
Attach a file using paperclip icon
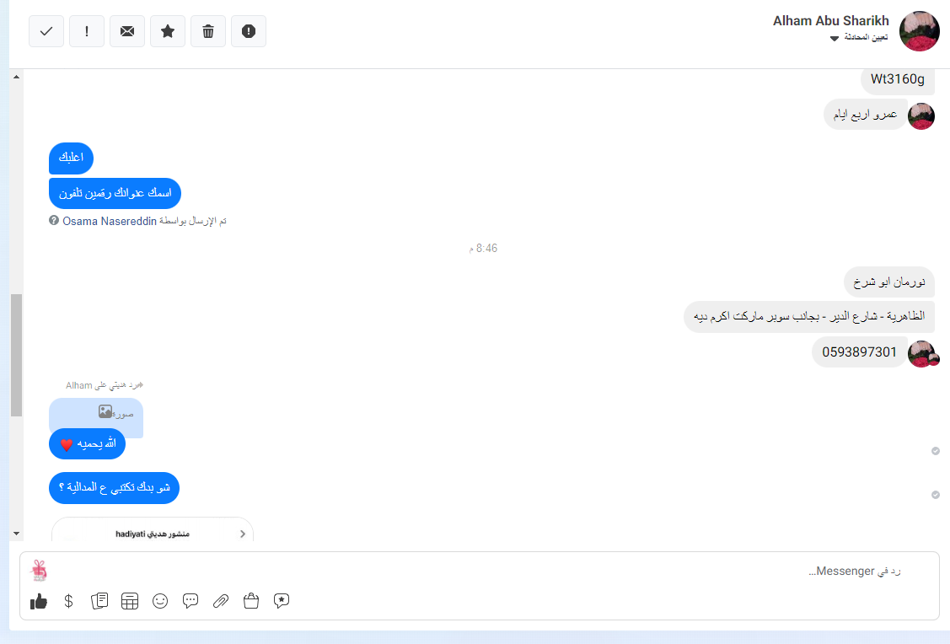pyautogui.click(x=221, y=601)
